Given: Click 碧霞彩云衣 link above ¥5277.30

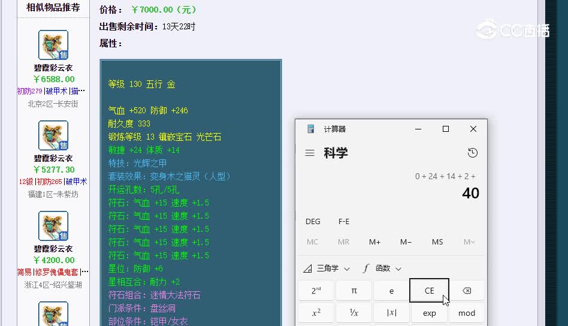Looking at the screenshot, I should pos(53,158).
